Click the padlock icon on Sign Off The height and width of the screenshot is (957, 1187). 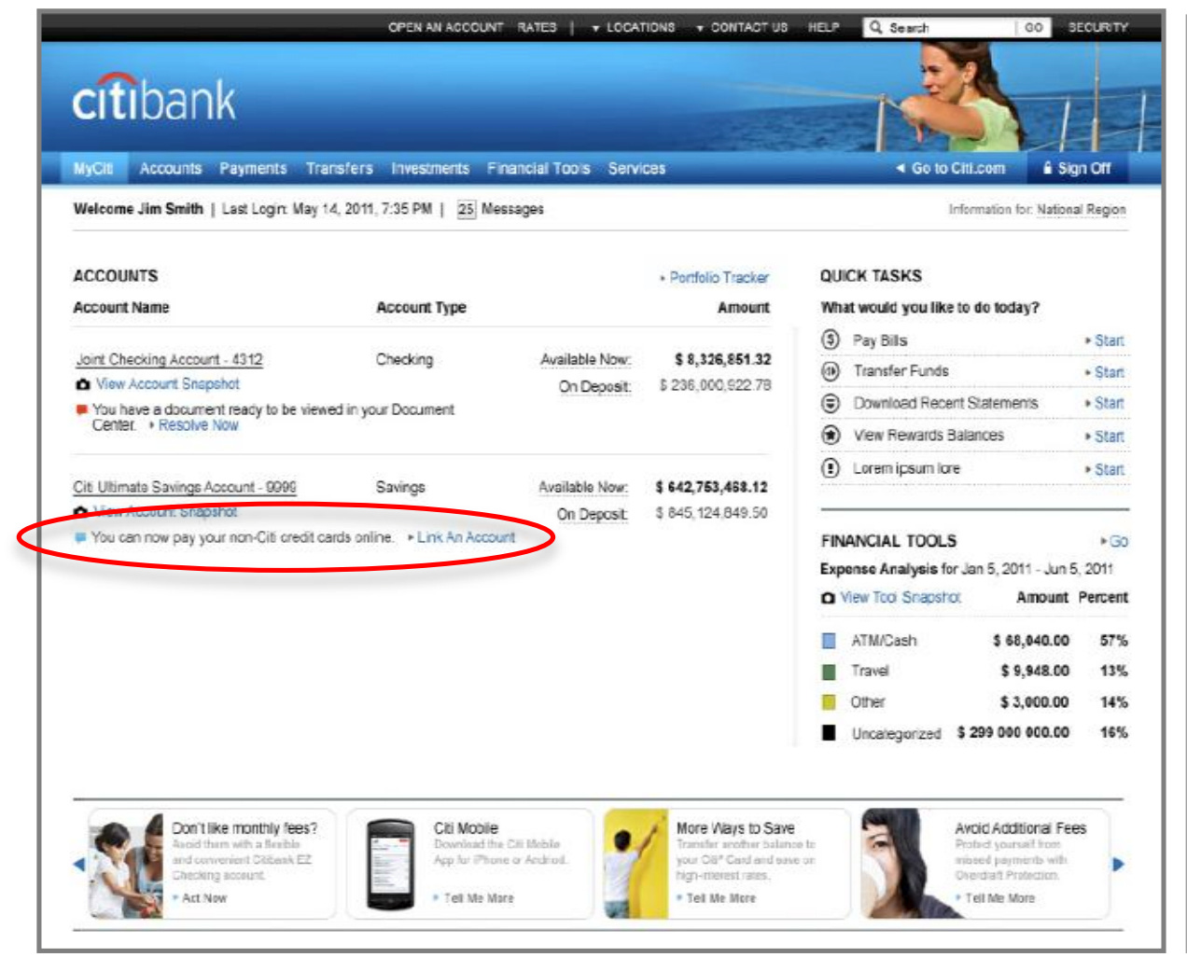[x=1047, y=168]
